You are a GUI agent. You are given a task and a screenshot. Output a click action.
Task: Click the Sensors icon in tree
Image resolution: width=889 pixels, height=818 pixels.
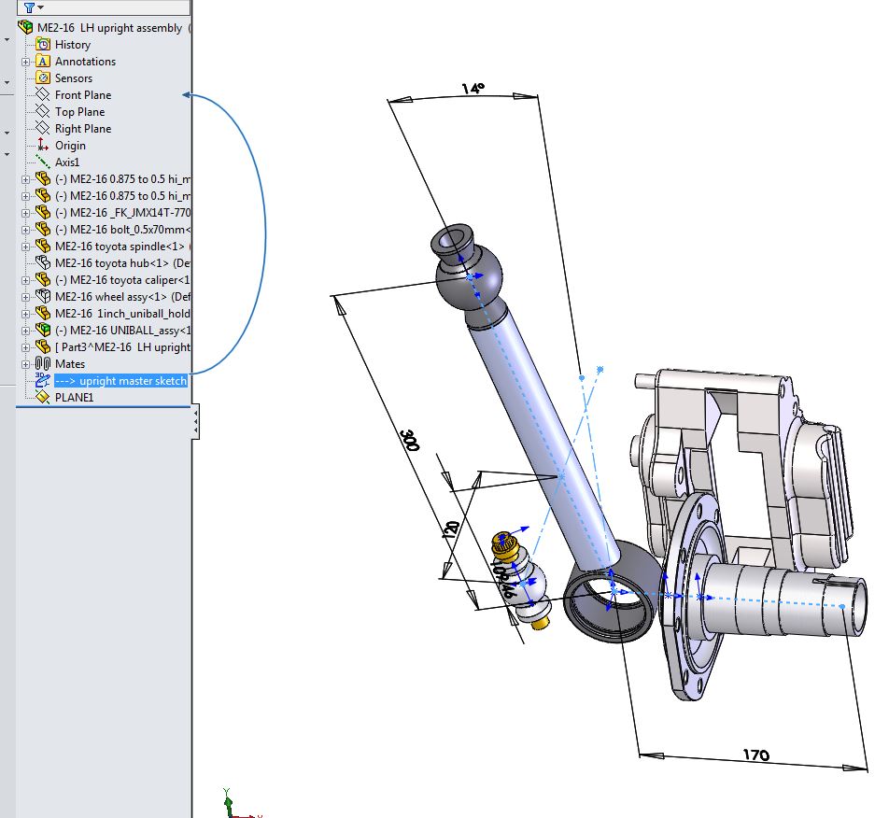[43, 78]
